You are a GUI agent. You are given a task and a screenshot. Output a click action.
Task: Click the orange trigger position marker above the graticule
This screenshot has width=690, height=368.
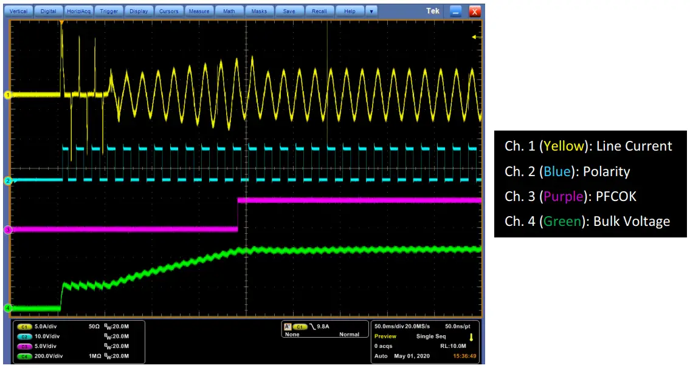(x=63, y=22)
